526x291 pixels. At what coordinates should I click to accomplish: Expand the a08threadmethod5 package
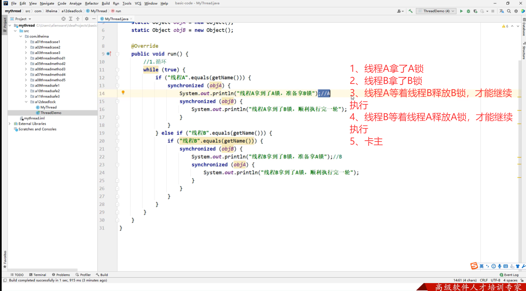pos(26,80)
